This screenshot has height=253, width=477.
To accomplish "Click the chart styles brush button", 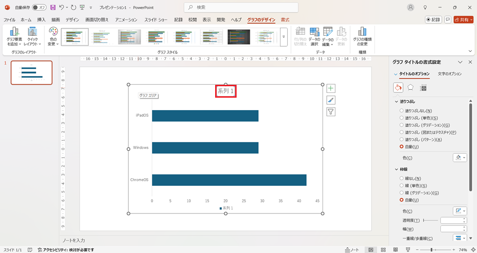I will (331, 100).
